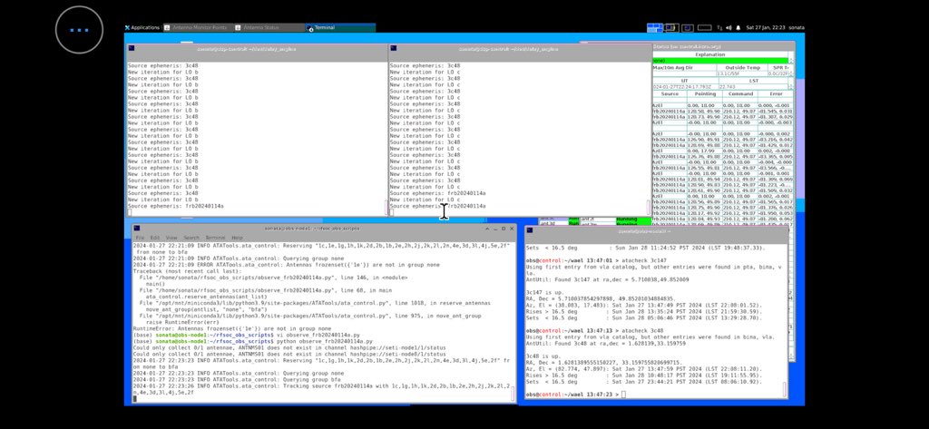Open Terminal menu in the rfsoc_obs_scripts terminal

coord(215,238)
